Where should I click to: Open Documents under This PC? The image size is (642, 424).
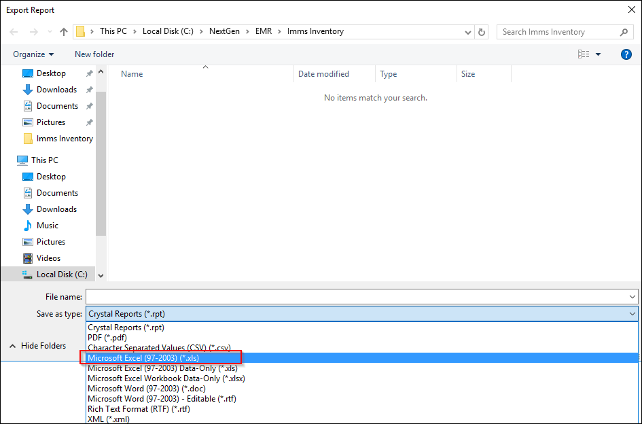point(57,193)
